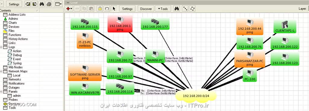Select admin panel under Panels
The image size is (309, 111).
pyautogui.click(x=17, y=96)
